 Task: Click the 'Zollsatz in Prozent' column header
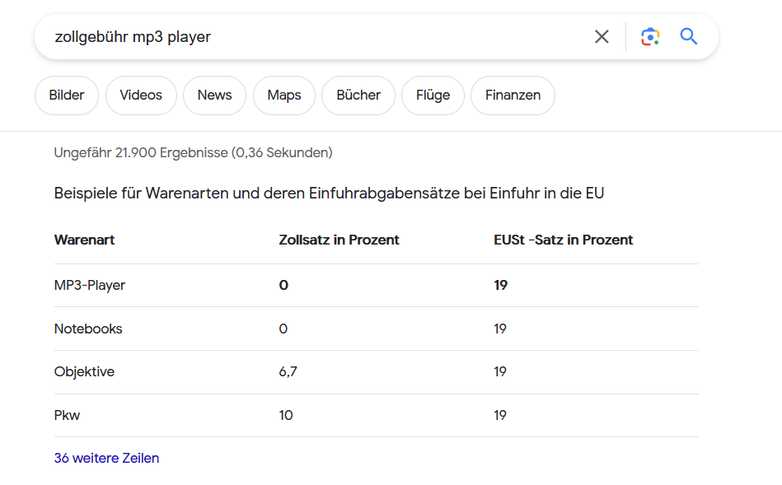(339, 240)
